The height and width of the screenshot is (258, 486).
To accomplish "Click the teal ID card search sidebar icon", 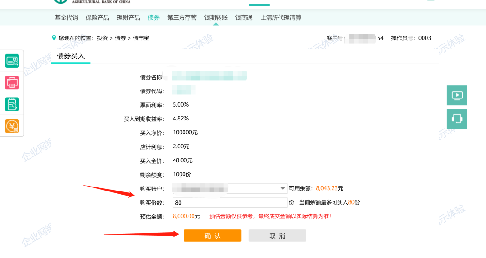I will click(x=12, y=61).
